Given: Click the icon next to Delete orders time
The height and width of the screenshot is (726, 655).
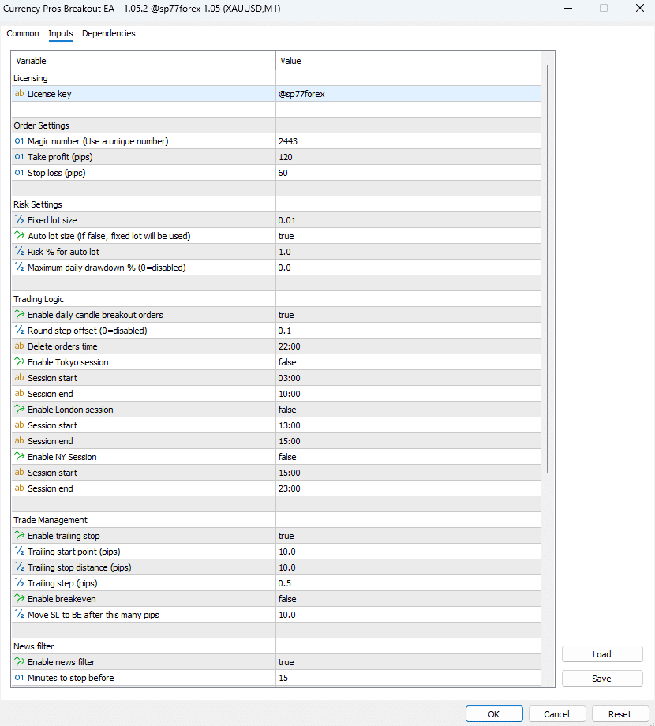Looking at the screenshot, I should pos(19,346).
